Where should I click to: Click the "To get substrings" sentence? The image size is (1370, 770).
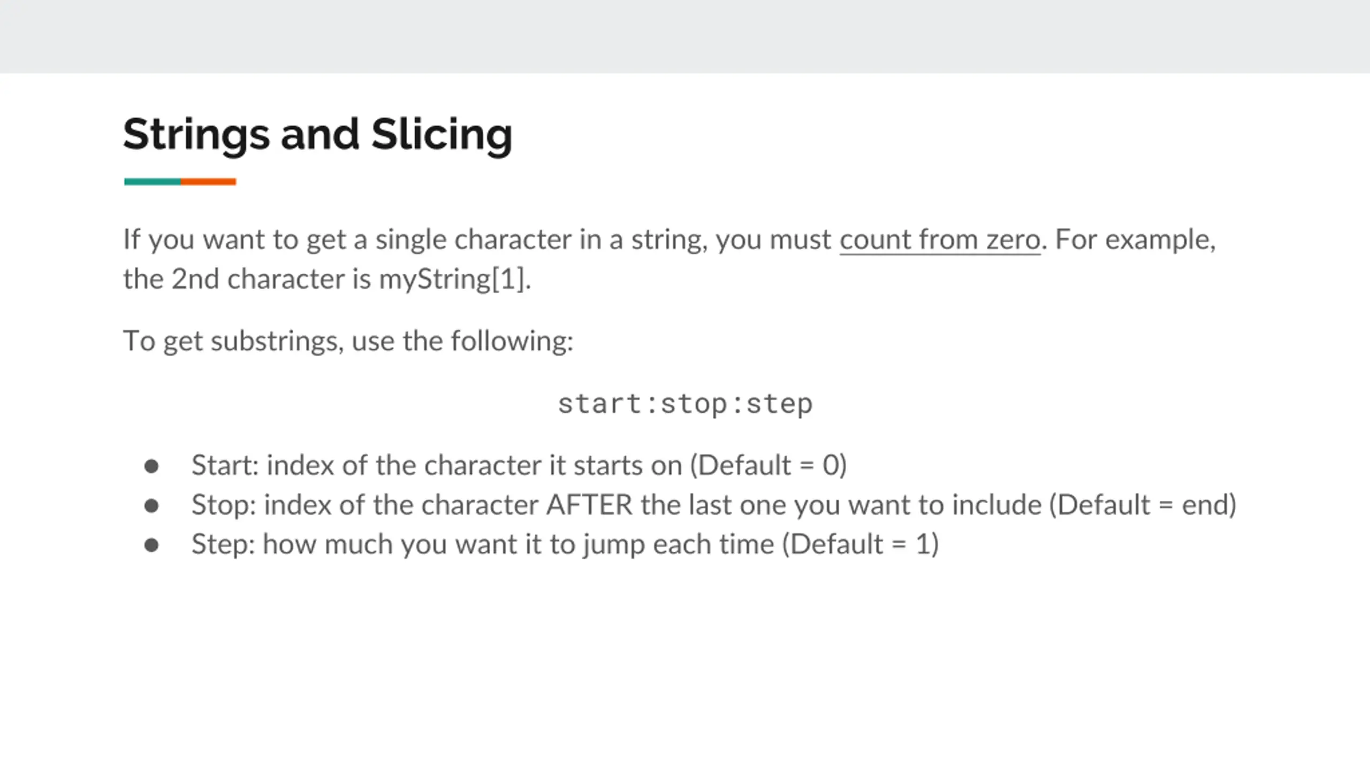(x=348, y=341)
